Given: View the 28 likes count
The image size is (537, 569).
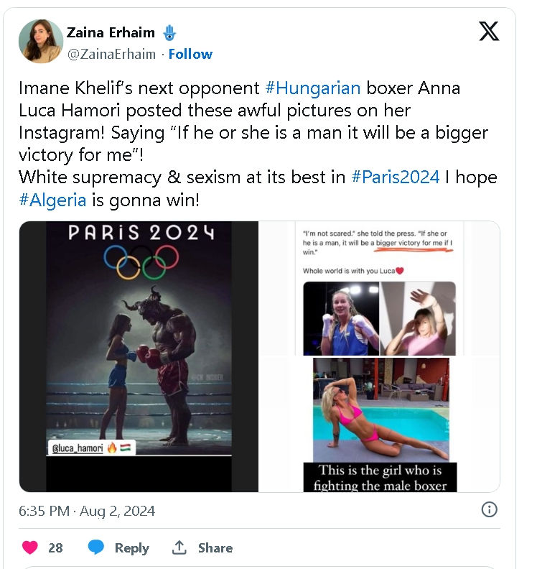Looking at the screenshot, I should [55, 547].
